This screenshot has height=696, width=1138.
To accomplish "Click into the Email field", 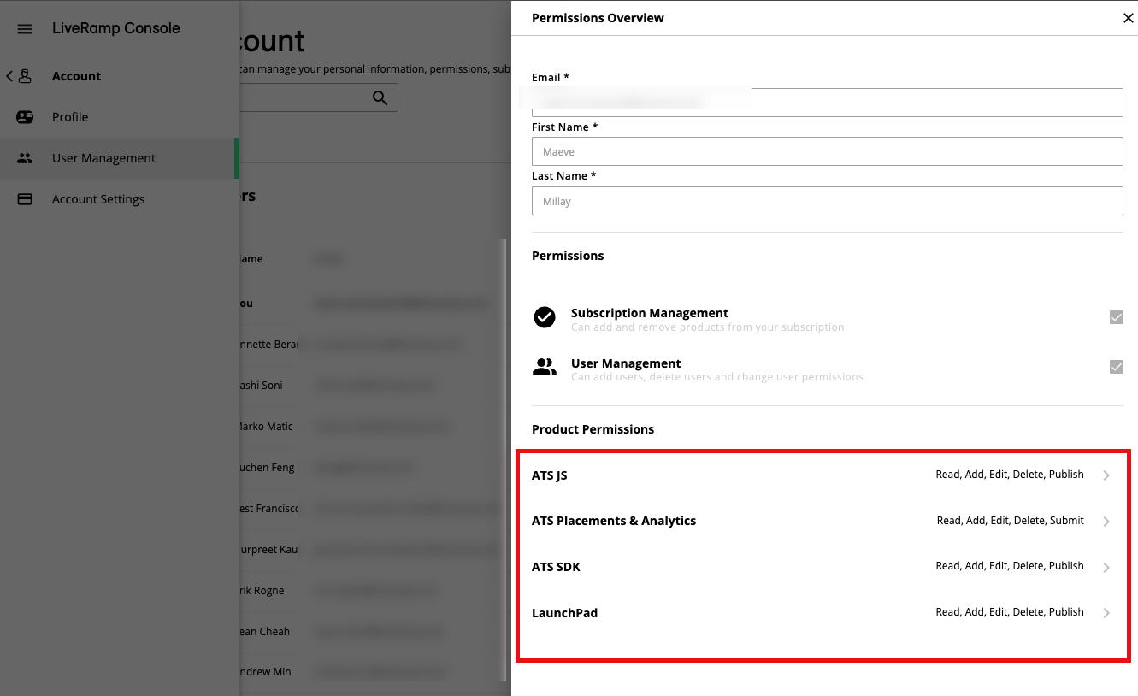I will pyautogui.click(x=827, y=103).
